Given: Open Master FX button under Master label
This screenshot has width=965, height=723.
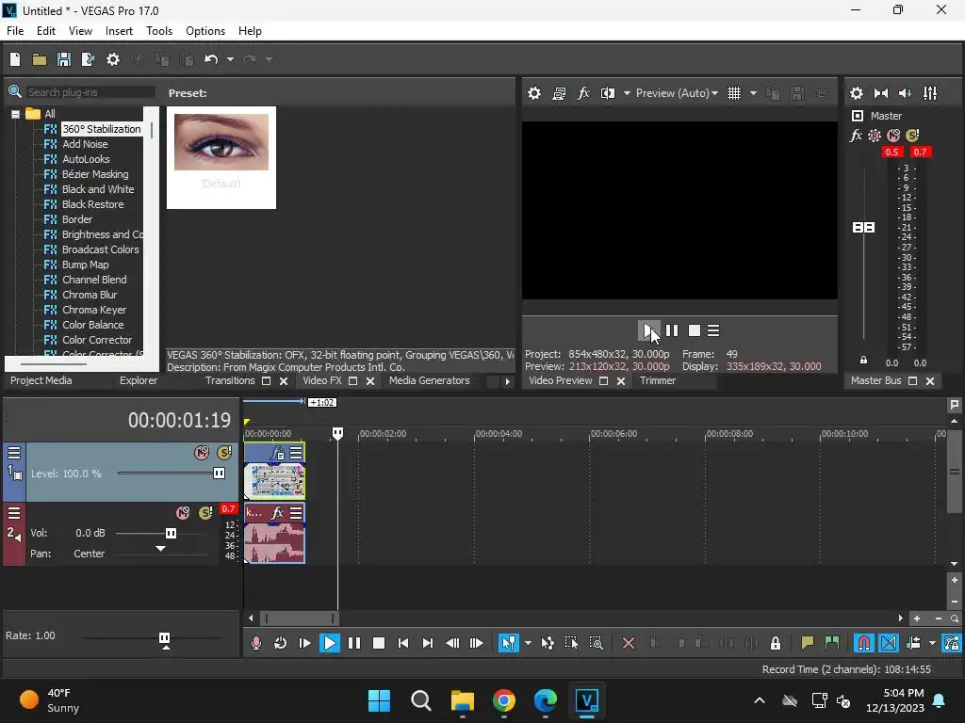Looking at the screenshot, I should pyautogui.click(x=856, y=136).
